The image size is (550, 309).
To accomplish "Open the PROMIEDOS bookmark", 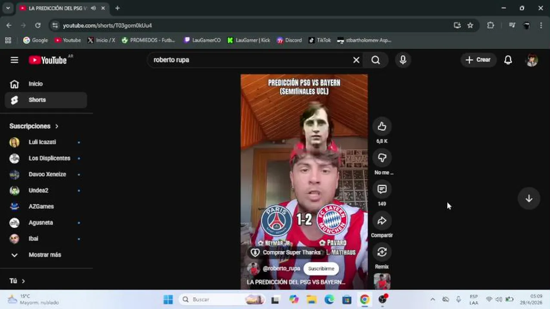I will pos(149,40).
